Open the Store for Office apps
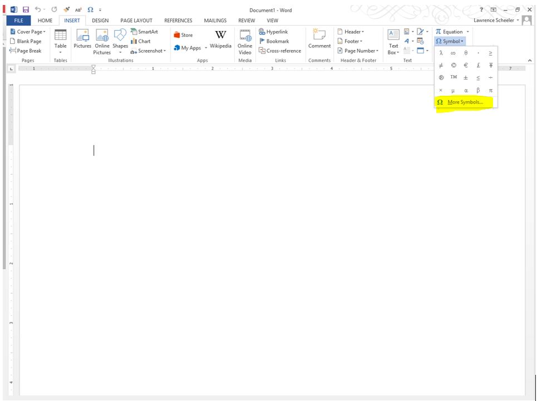 coord(184,34)
